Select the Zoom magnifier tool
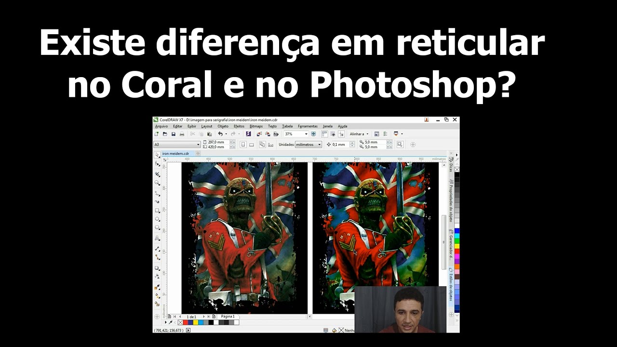This screenshot has height=347, width=617. click(157, 183)
